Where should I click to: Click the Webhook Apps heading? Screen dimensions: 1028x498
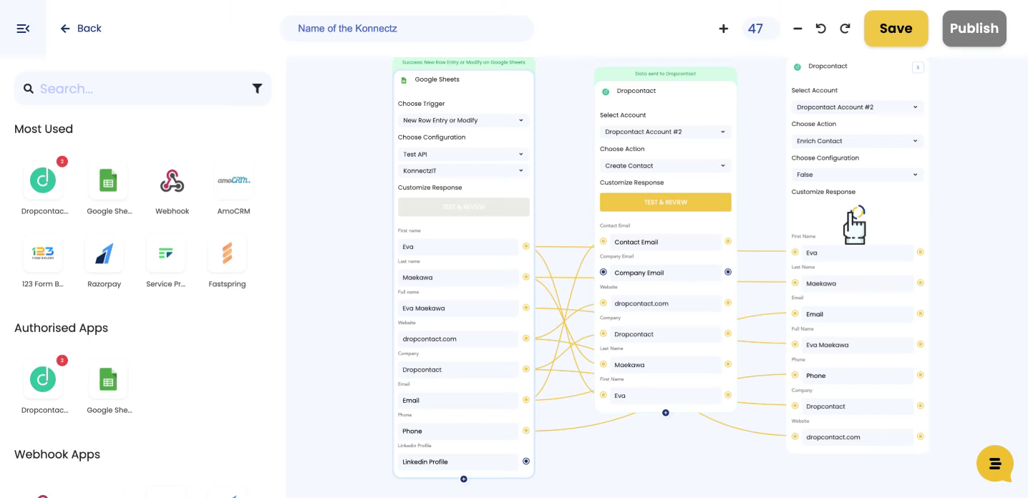(57, 455)
